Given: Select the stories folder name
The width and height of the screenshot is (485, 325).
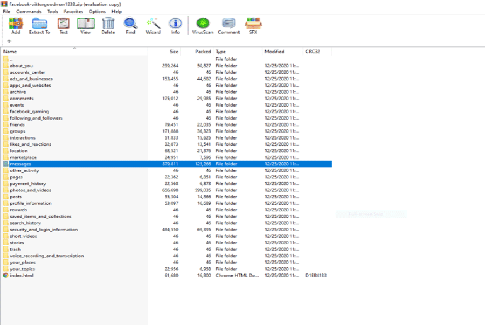Looking at the screenshot, I should (17, 243).
